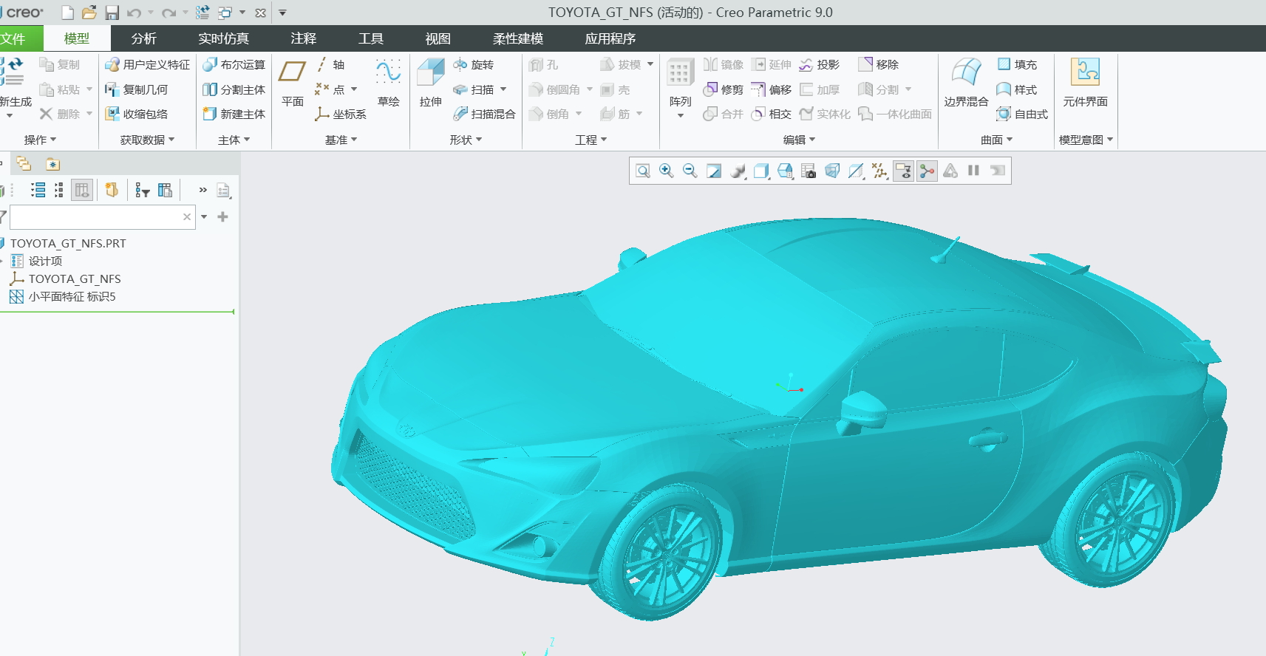Click the Intersect (相交) tool
Screen dimensions: 1266x656
(x=771, y=114)
